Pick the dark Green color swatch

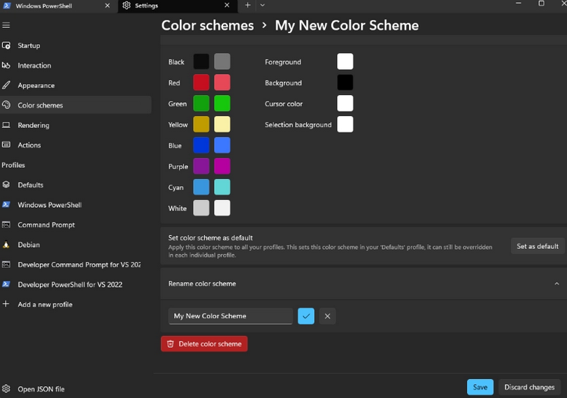click(201, 104)
